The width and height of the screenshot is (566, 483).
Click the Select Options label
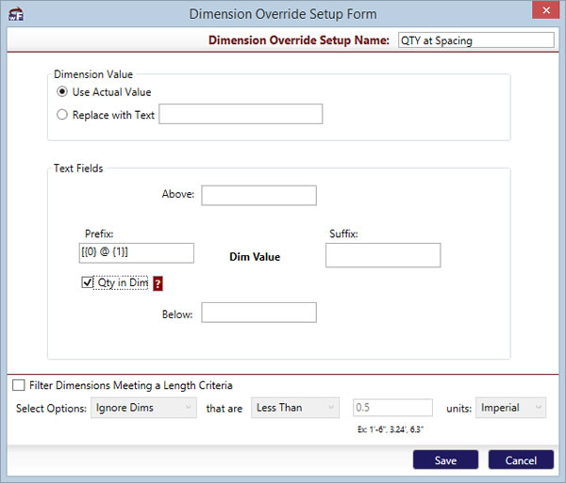(51, 409)
